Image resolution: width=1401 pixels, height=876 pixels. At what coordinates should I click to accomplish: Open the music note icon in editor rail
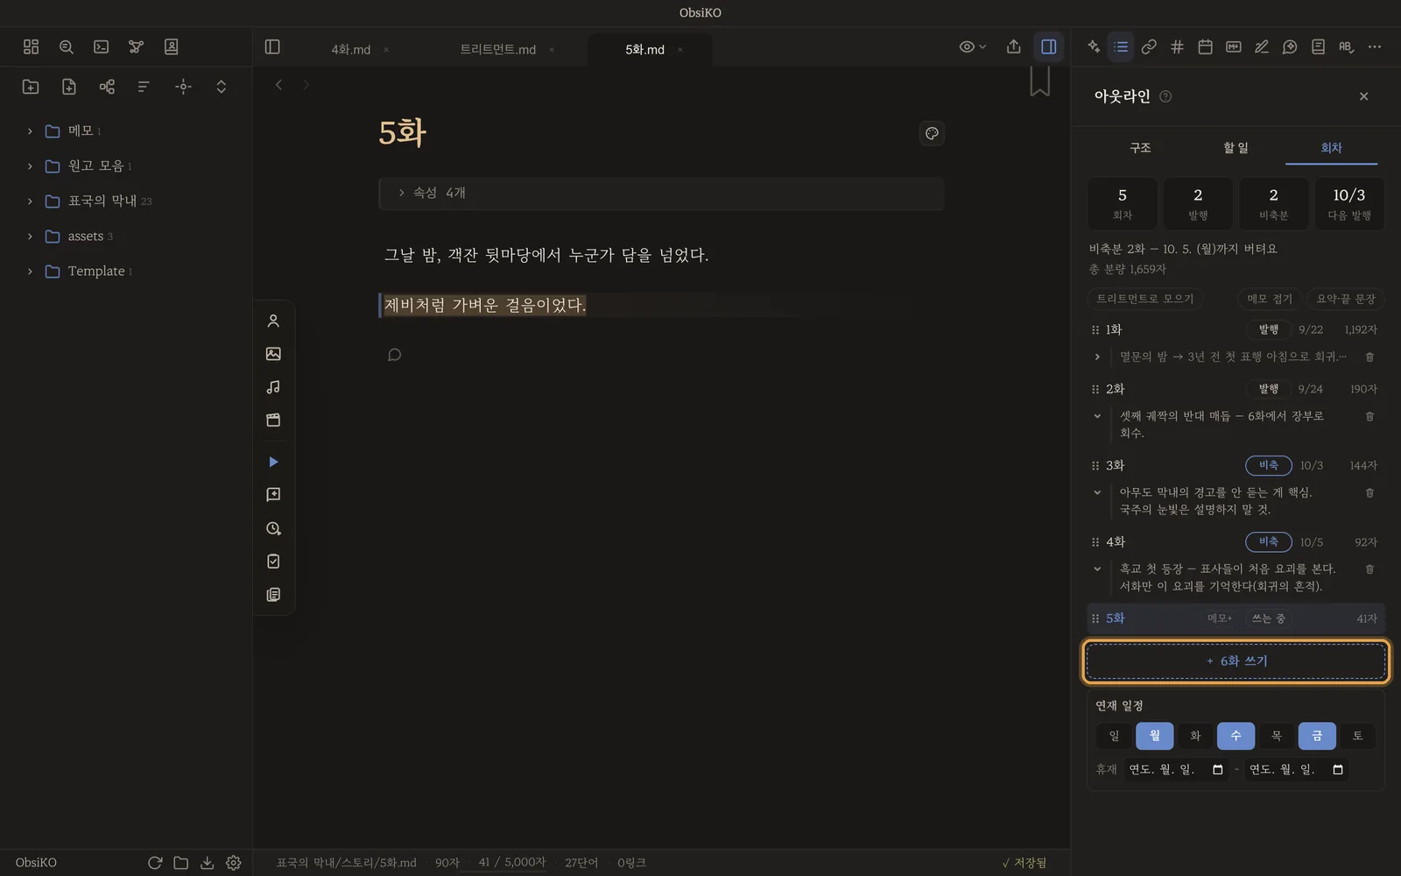click(x=273, y=387)
